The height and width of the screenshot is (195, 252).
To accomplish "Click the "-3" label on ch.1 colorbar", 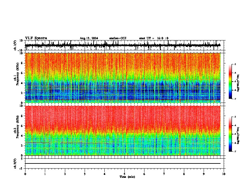I will pos(234,64).
